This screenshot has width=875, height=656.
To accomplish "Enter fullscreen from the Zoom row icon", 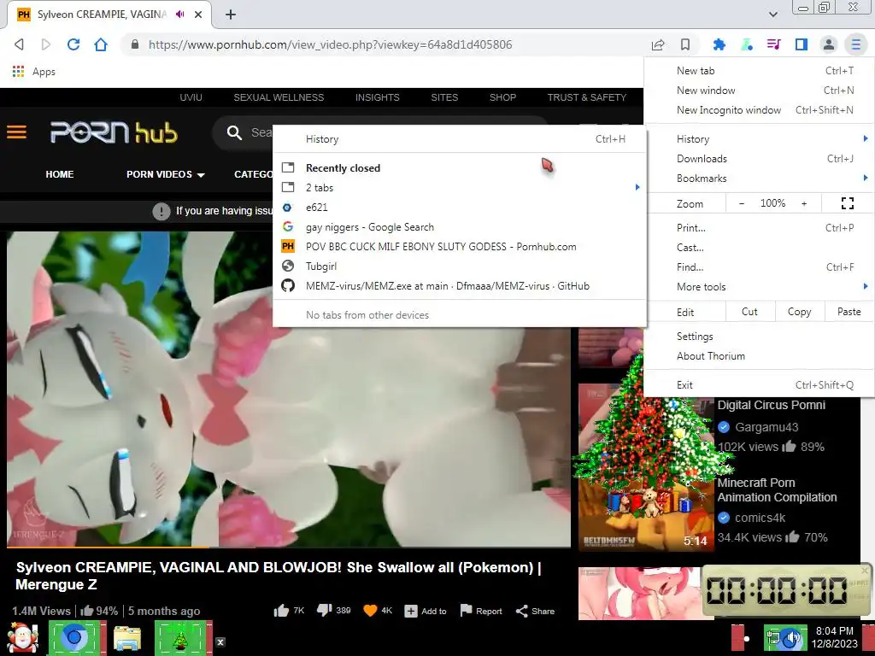I will coord(847,203).
